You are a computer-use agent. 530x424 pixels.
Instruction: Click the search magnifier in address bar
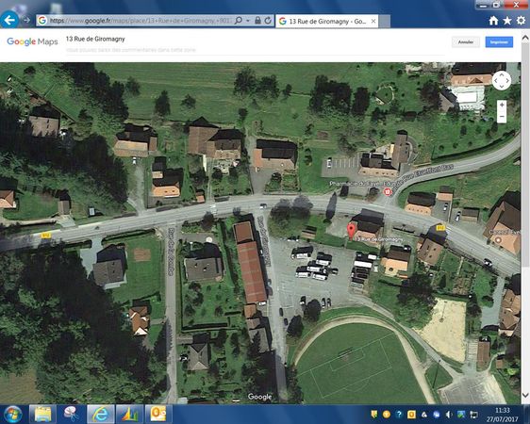[239, 21]
